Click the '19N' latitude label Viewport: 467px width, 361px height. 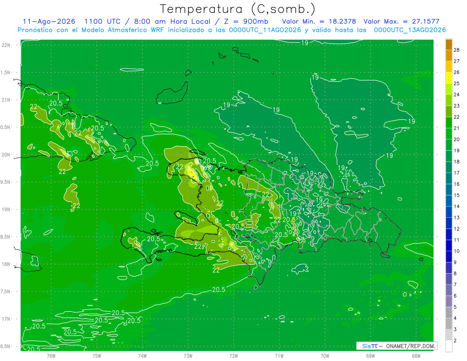pyautogui.click(x=7, y=210)
